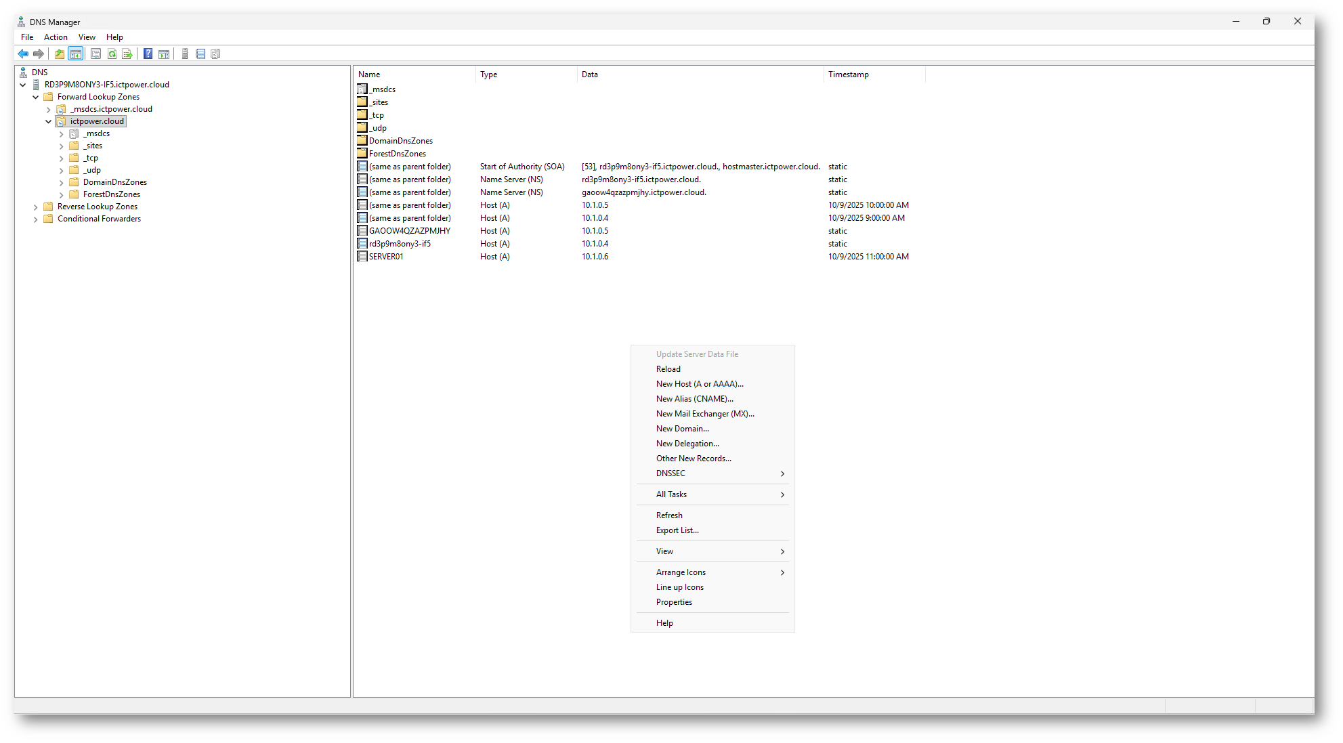Screen dimensions: 1343x743
Task: Click the Forward arrow toolbar icon
Action: point(39,54)
